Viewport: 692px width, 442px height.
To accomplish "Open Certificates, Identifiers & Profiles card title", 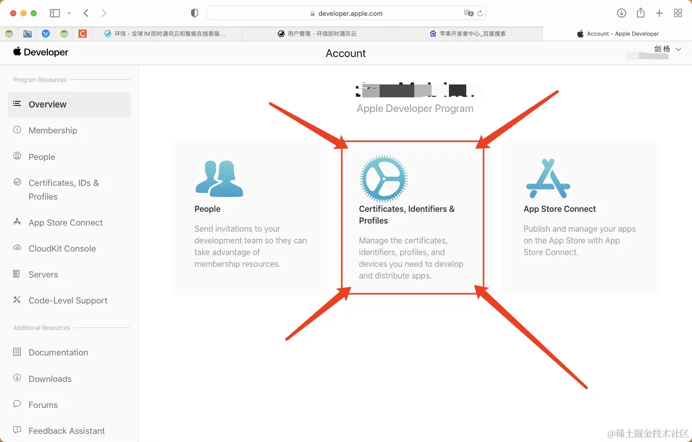I will coord(407,215).
